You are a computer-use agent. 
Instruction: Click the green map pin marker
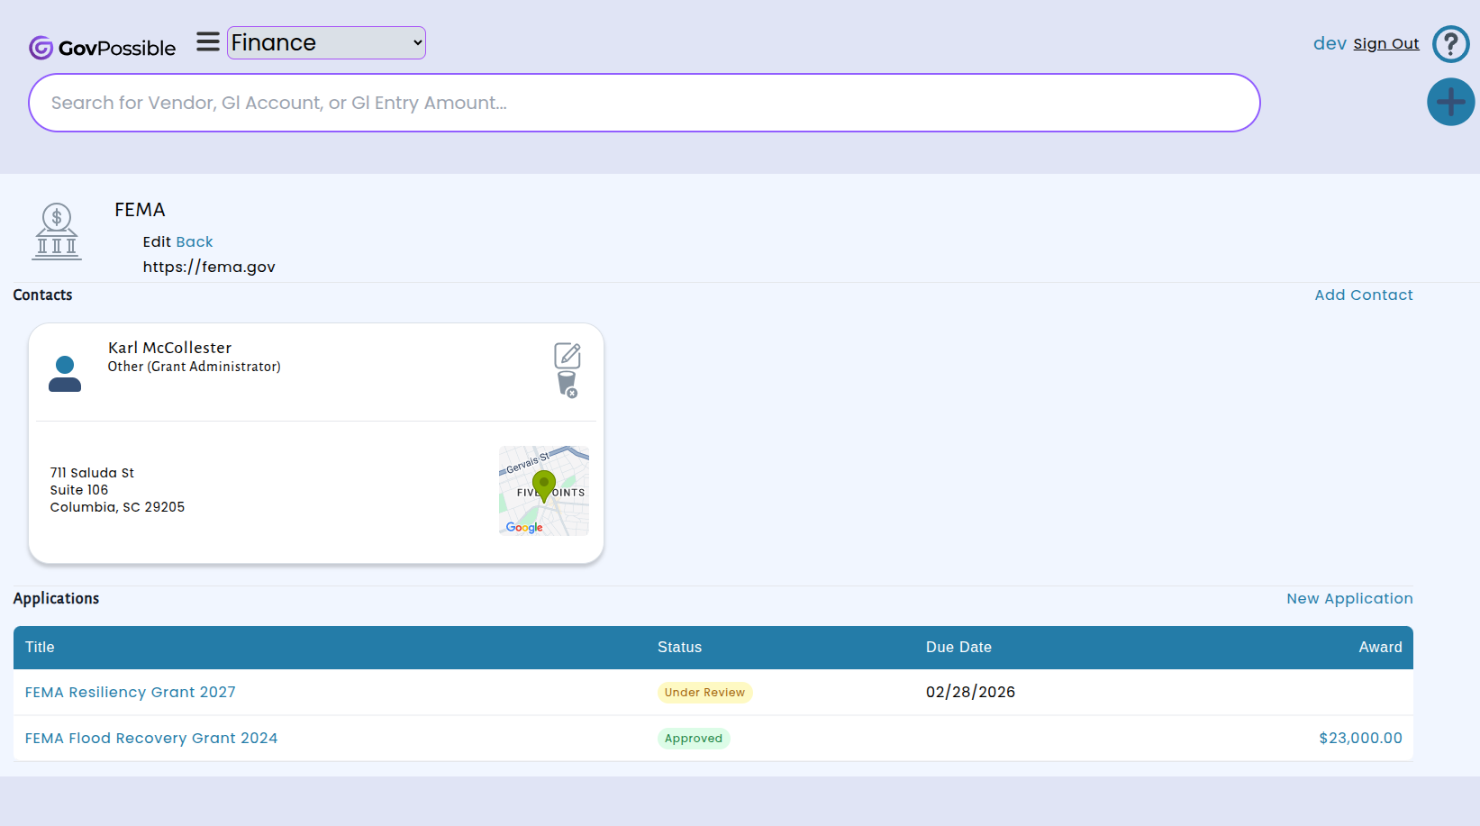(544, 486)
